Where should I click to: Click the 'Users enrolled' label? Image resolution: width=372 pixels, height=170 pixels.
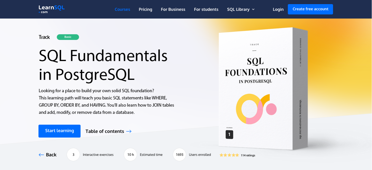(200, 155)
